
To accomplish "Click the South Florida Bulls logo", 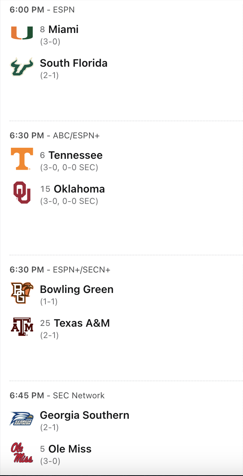I will [22, 67].
